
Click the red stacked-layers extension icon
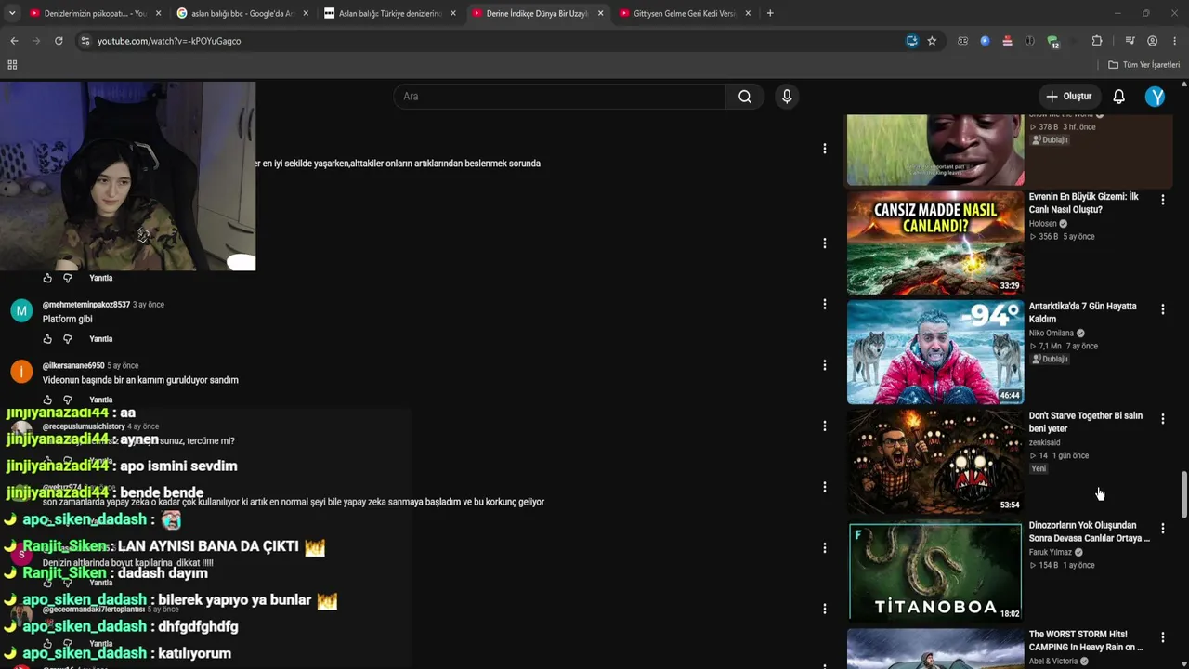click(1007, 41)
